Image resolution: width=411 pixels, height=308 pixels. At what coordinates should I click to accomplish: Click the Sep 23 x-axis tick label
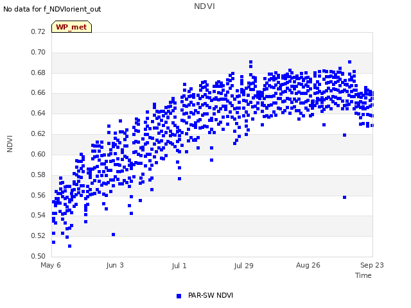372,265
